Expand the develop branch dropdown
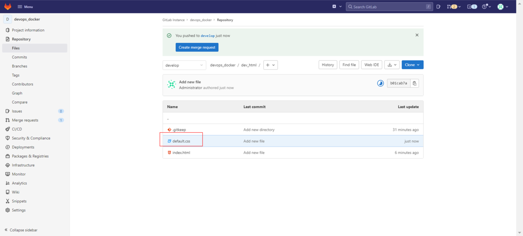523x236 pixels. pyautogui.click(x=184, y=65)
